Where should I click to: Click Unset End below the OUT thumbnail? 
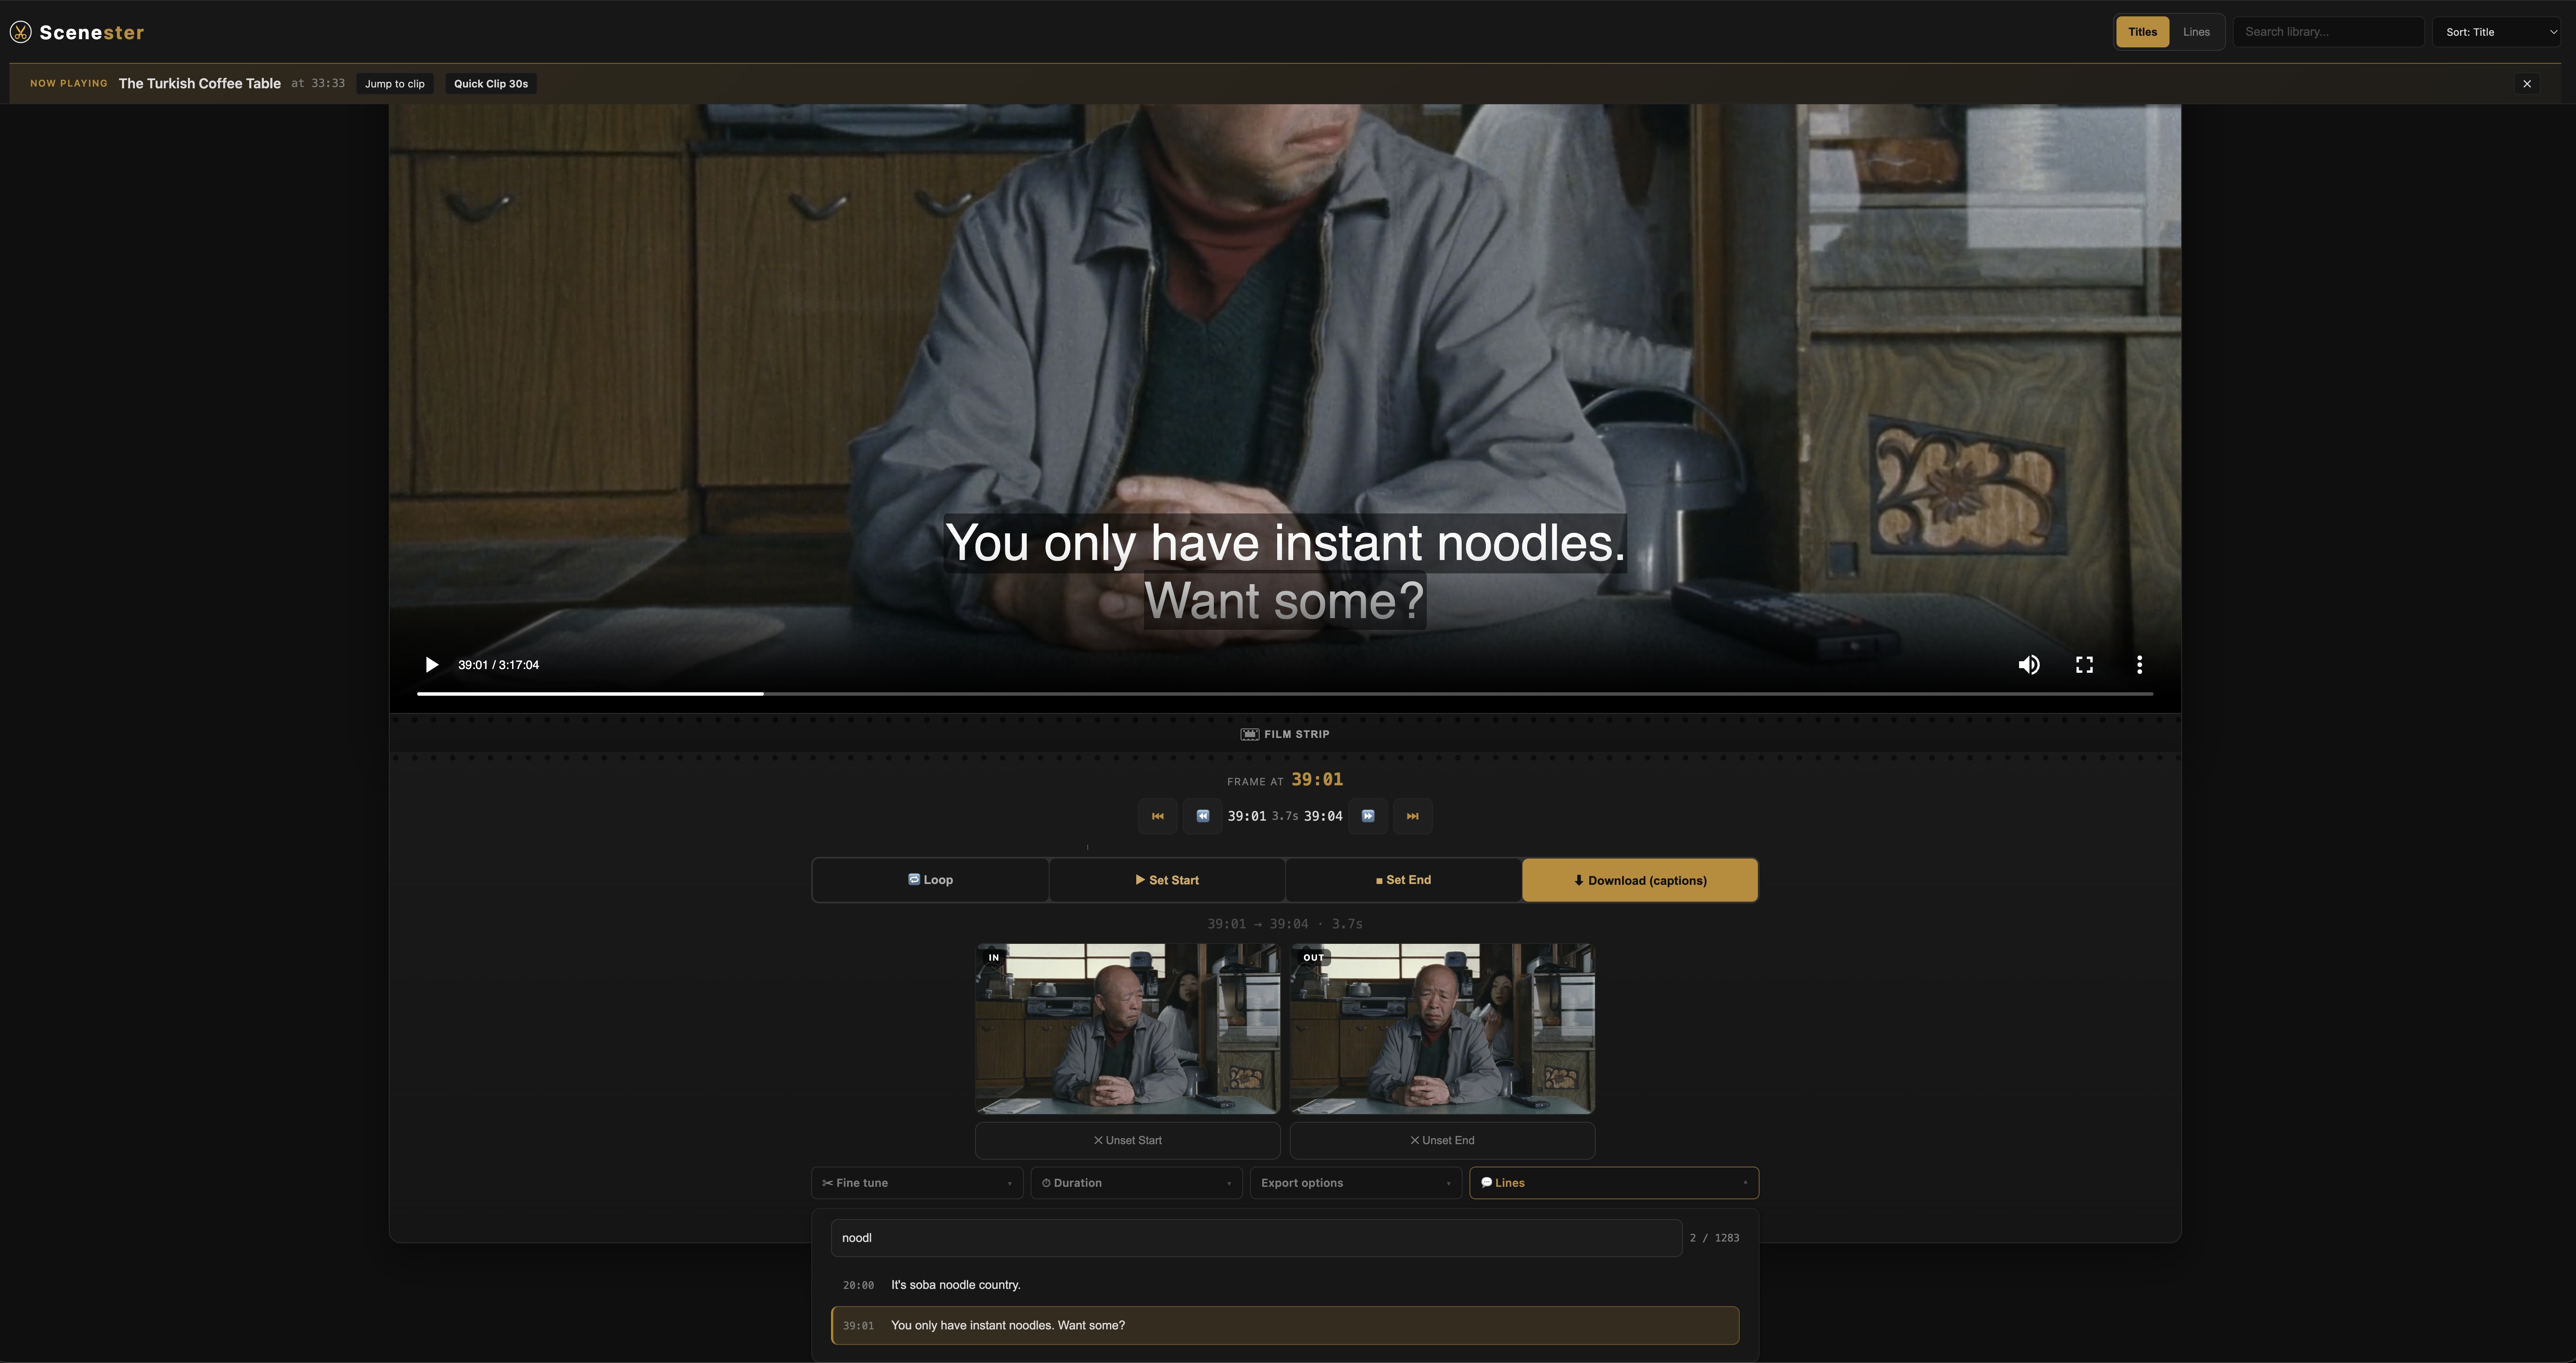tap(1442, 1140)
